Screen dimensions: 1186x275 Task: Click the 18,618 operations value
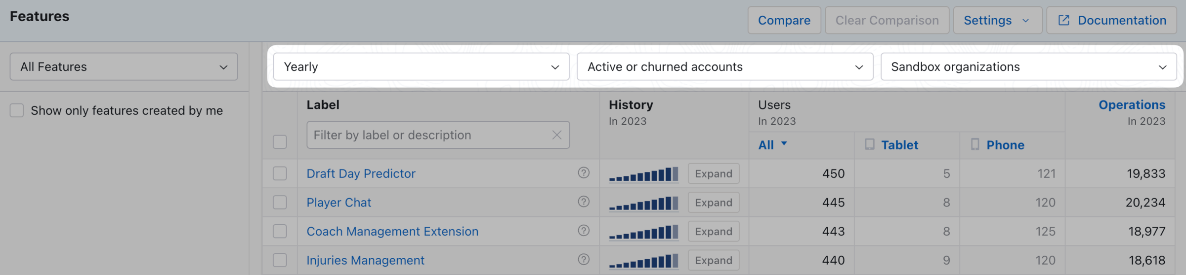pos(1147,260)
